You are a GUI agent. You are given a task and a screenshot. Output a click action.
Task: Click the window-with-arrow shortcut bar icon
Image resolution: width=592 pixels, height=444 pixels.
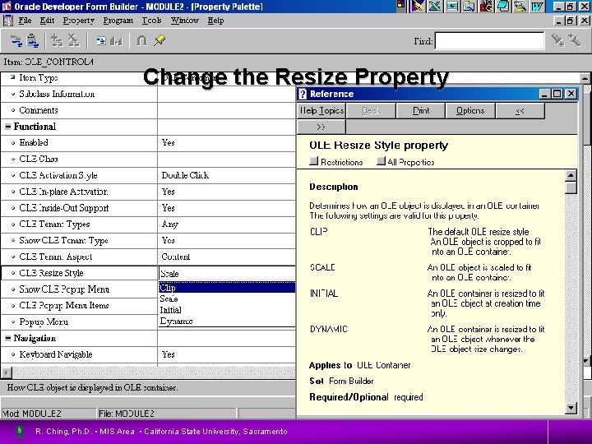tap(469, 6)
